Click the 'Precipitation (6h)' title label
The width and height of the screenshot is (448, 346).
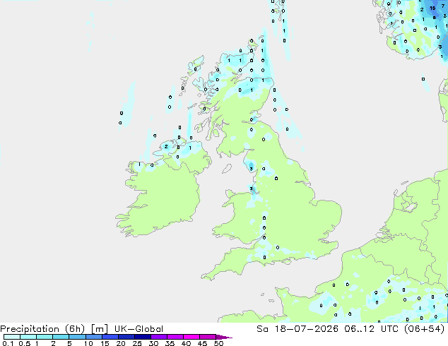[42, 329]
